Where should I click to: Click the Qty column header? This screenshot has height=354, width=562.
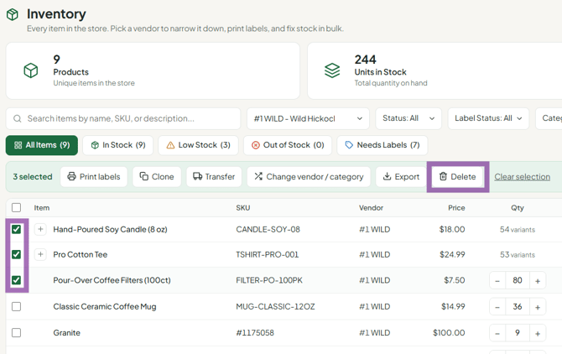tap(518, 208)
